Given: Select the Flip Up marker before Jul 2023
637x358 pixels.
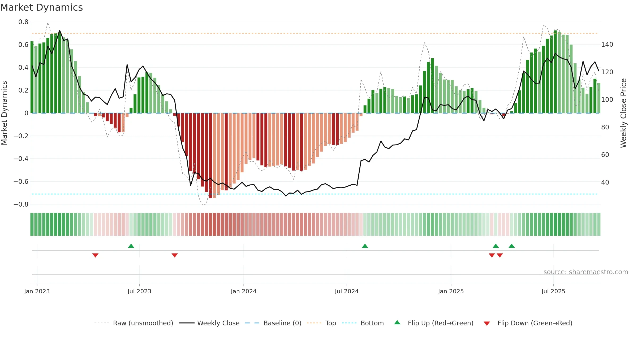Looking at the screenshot, I should [x=131, y=246].
